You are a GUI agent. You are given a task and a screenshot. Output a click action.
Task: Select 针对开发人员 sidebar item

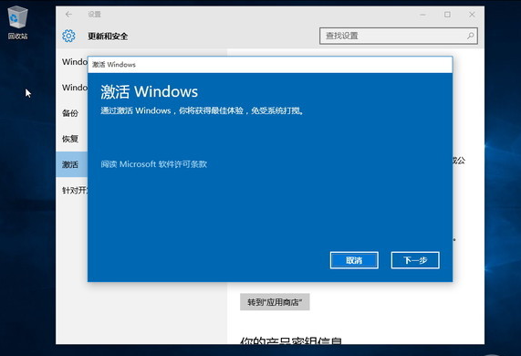[72, 190]
